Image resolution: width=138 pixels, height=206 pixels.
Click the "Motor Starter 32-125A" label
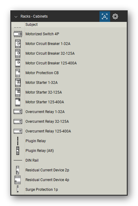[43, 92]
